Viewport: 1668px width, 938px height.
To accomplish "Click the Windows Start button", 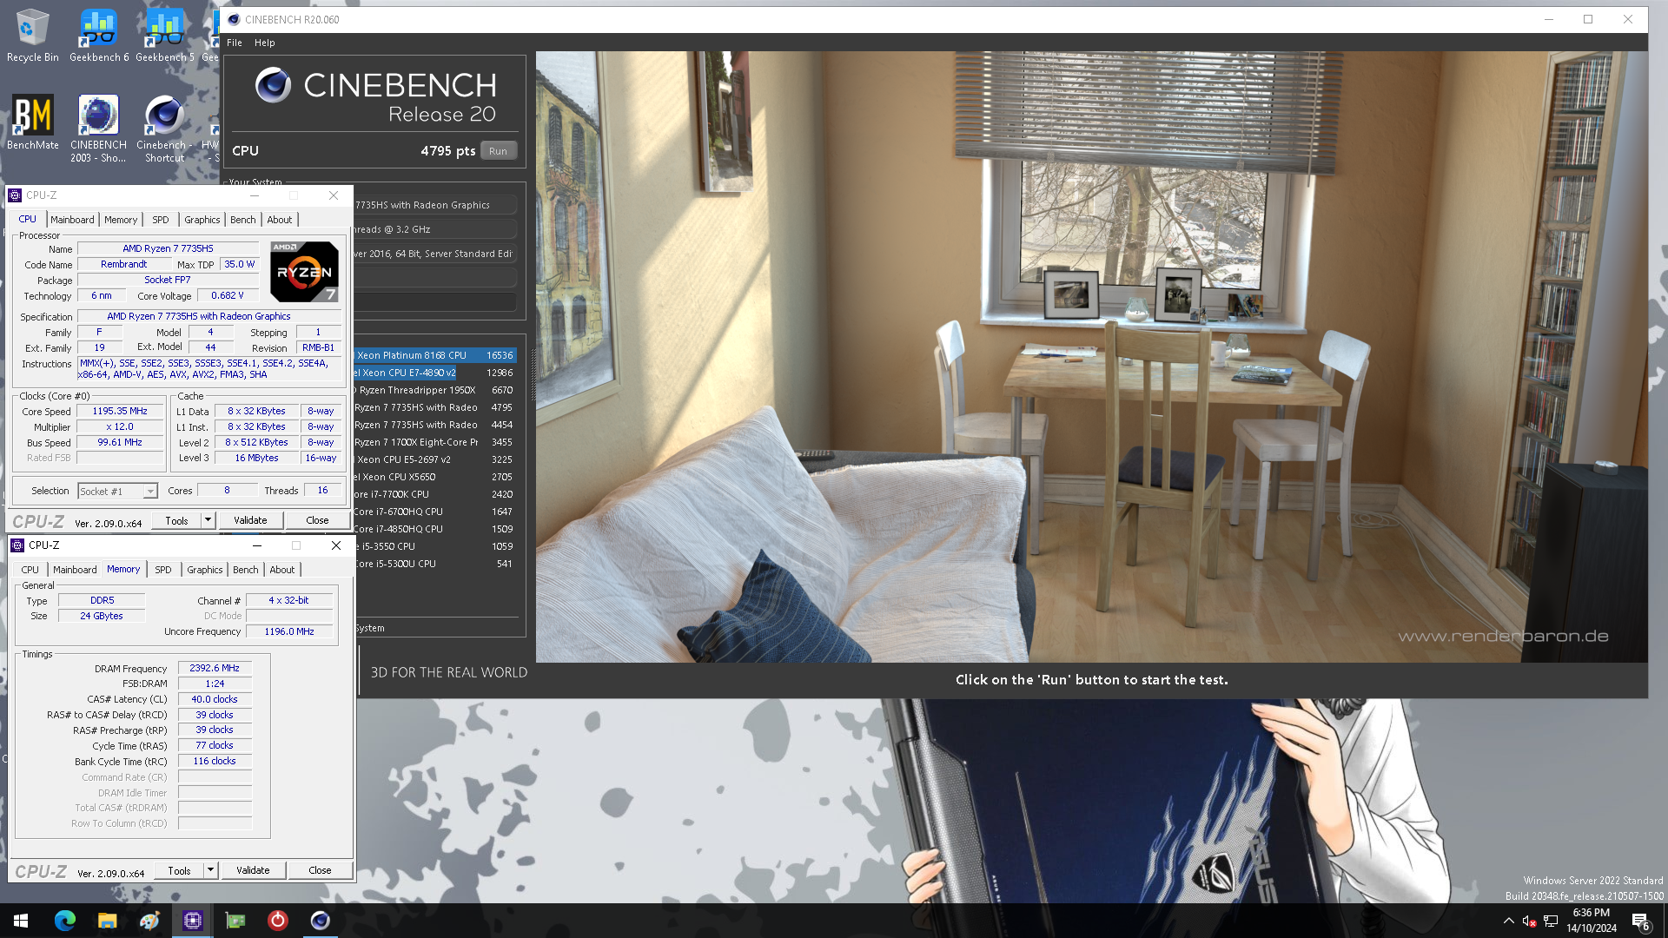I will click(21, 921).
